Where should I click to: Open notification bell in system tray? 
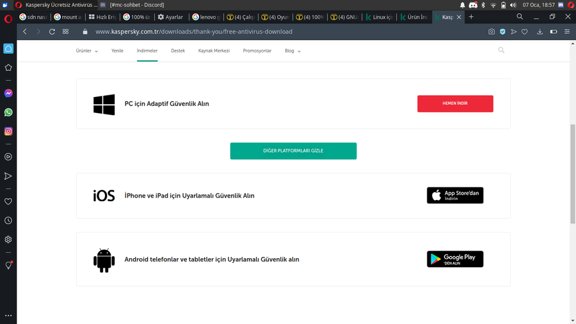tap(463, 5)
